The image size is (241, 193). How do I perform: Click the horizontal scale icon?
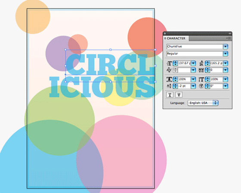click(x=169, y=79)
